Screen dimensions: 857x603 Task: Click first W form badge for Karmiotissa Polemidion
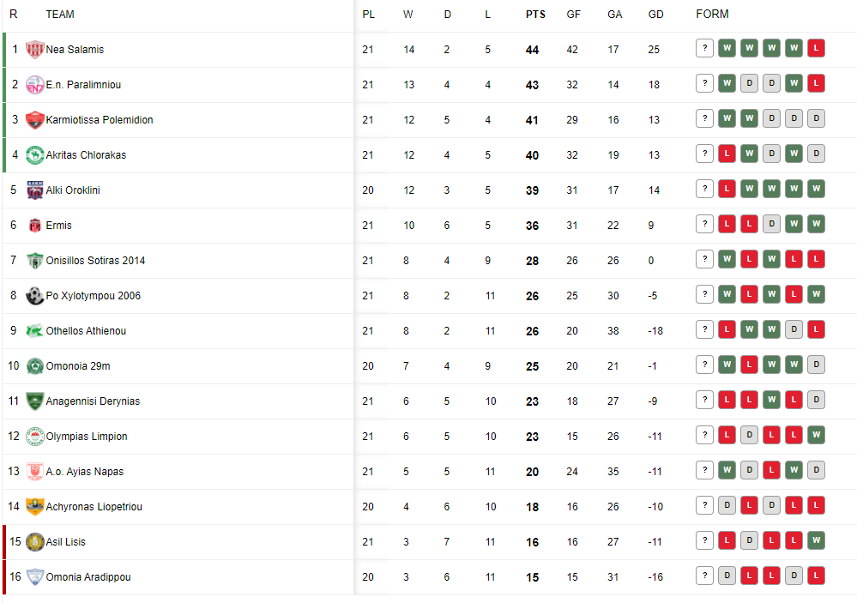[727, 118]
